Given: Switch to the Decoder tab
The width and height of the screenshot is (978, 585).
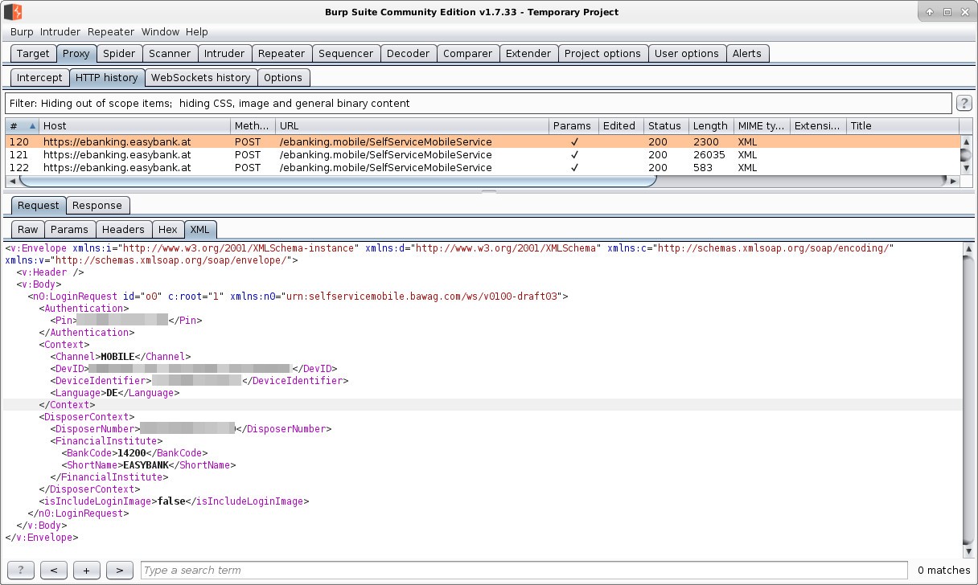Looking at the screenshot, I should coord(408,54).
